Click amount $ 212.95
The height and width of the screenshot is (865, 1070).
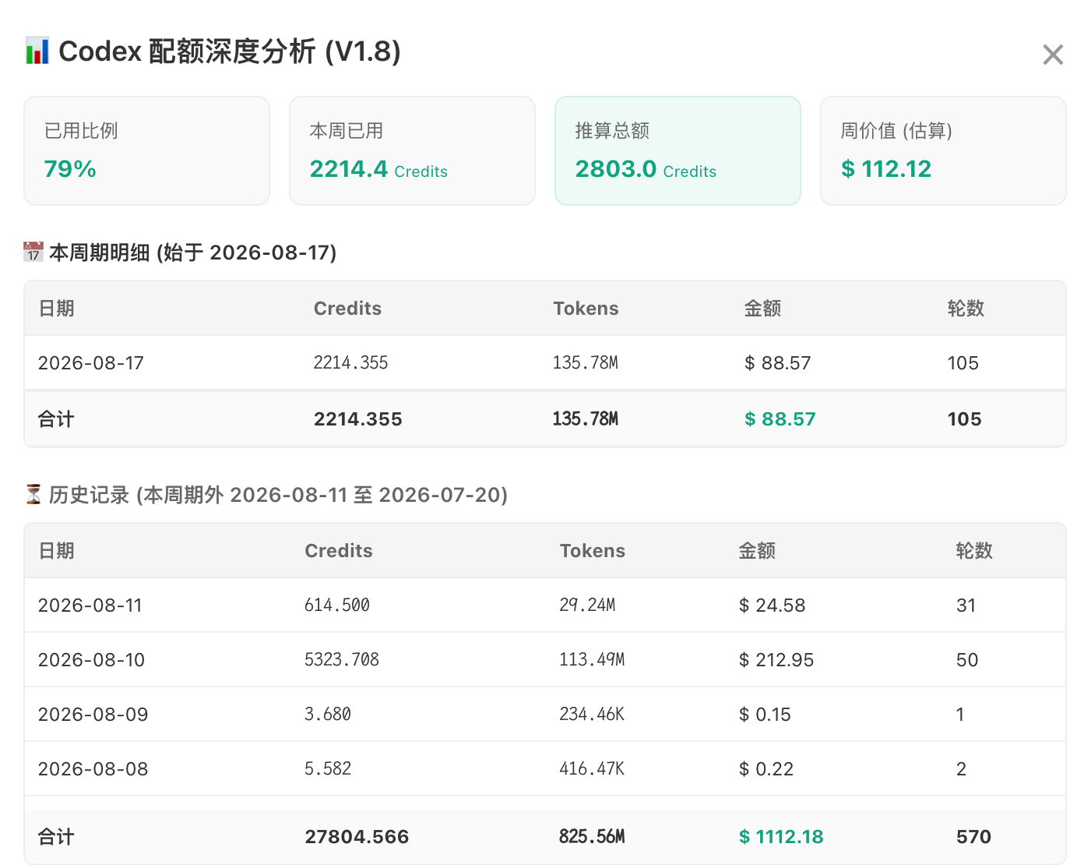click(x=776, y=660)
